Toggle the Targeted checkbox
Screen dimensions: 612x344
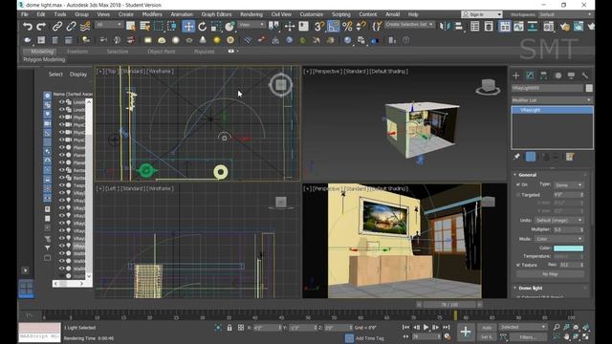[518, 195]
